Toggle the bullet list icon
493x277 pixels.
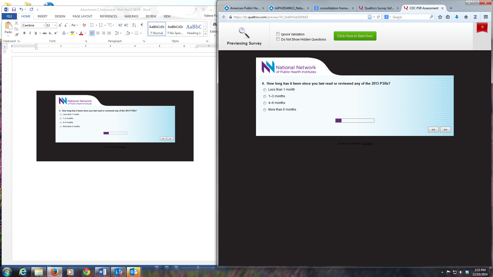pyautogui.click(x=92, y=25)
